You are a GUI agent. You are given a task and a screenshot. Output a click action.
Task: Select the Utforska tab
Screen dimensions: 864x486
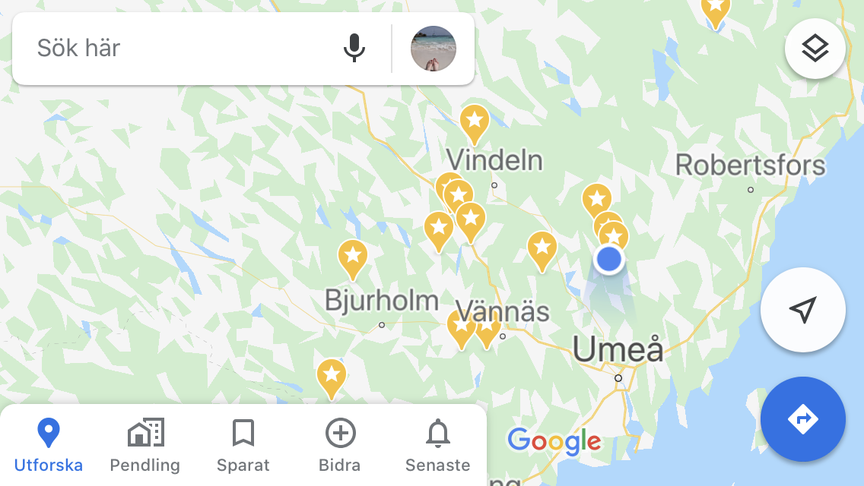[x=49, y=445]
